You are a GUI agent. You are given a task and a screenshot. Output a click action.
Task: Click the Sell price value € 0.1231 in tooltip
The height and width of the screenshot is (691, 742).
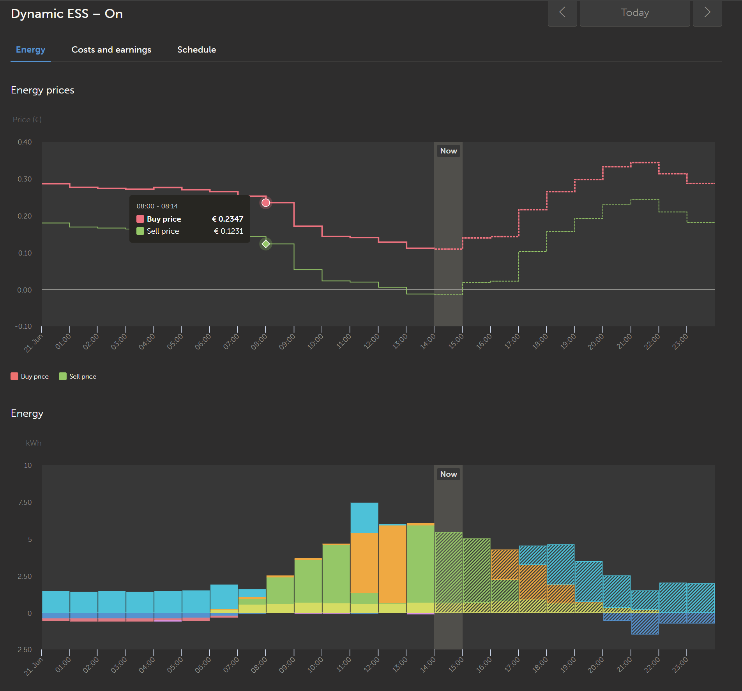click(x=228, y=231)
